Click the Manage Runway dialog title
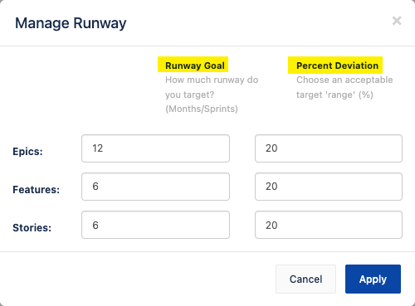Viewport: 415px width, 306px height. tap(71, 23)
